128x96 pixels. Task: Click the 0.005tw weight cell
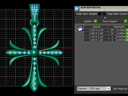pos(121,37)
